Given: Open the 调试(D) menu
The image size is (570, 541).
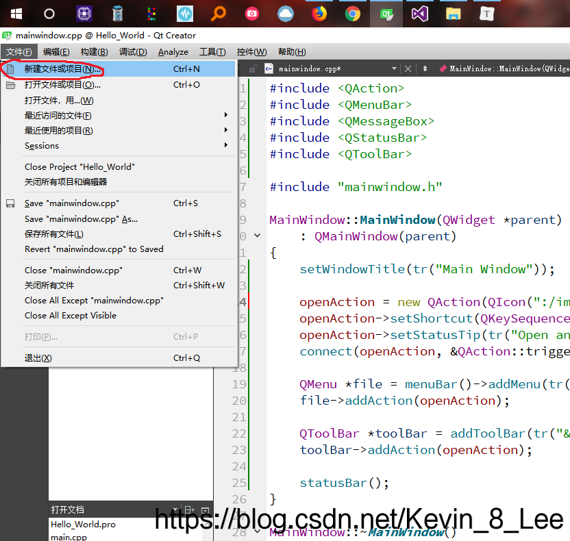Looking at the screenshot, I should click(x=133, y=52).
